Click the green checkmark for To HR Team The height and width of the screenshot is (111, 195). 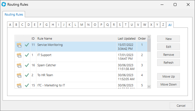click(x=27, y=75)
